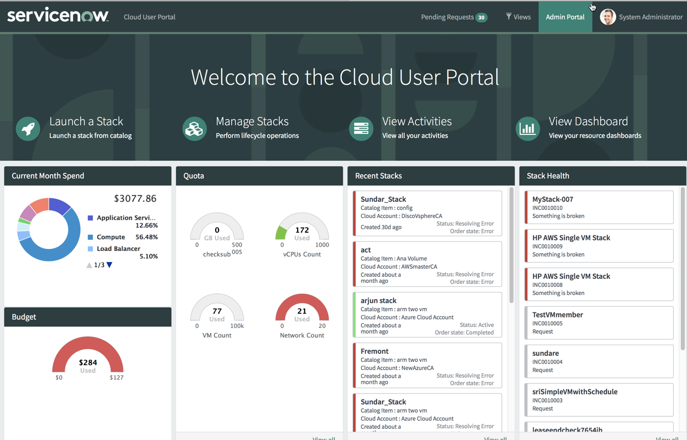Click the System Administrator avatar photo

coord(607,17)
